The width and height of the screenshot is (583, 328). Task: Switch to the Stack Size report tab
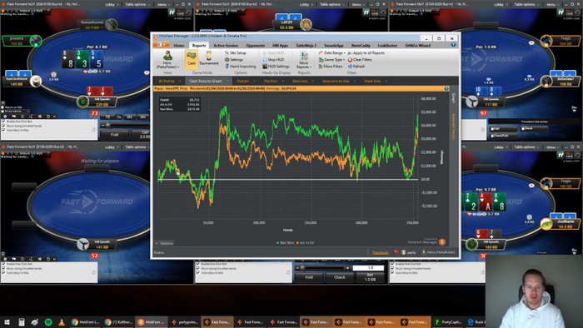372,81
